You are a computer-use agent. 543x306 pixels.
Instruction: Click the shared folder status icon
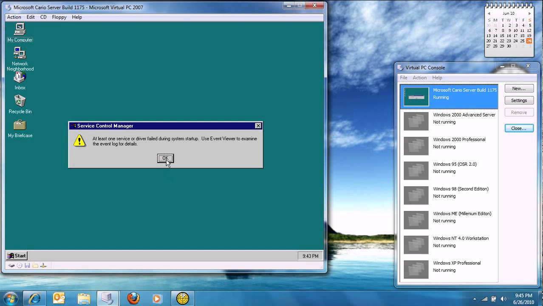click(x=35, y=266)
